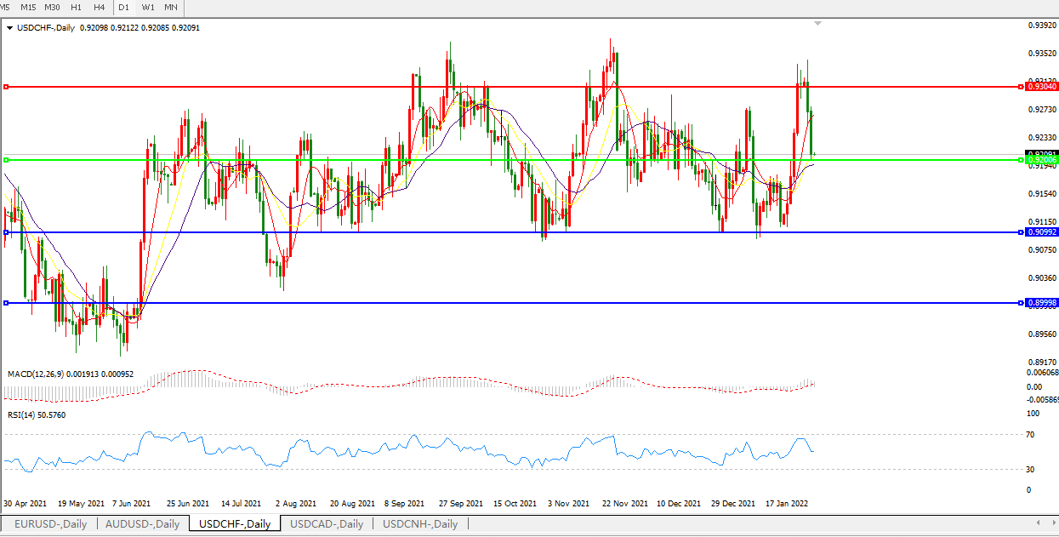Select red line's 0.93040 price label

pyautogui.click(x=1041, y=87)
